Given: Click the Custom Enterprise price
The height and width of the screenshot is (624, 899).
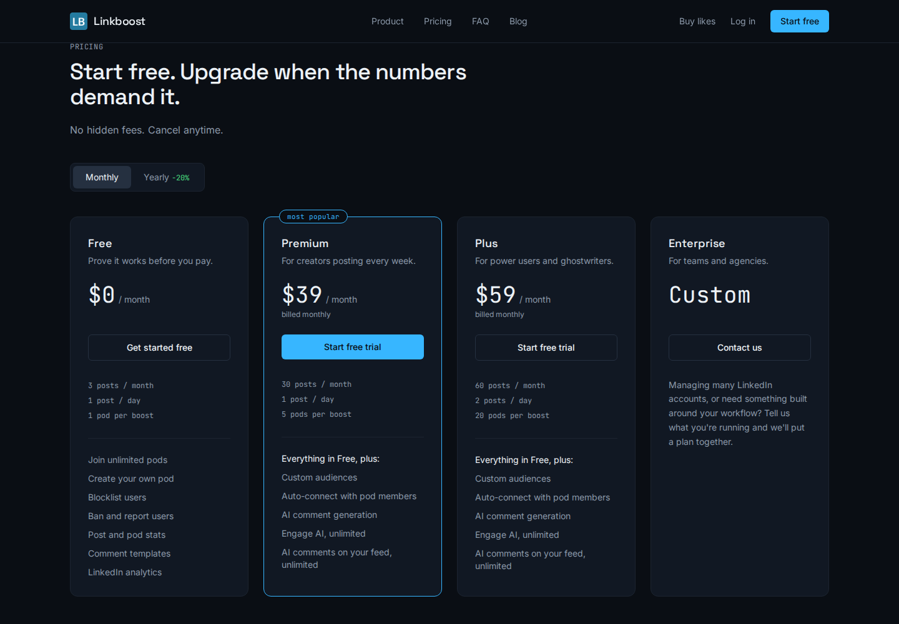Looking at the screenshot, I should pos(710,295).
